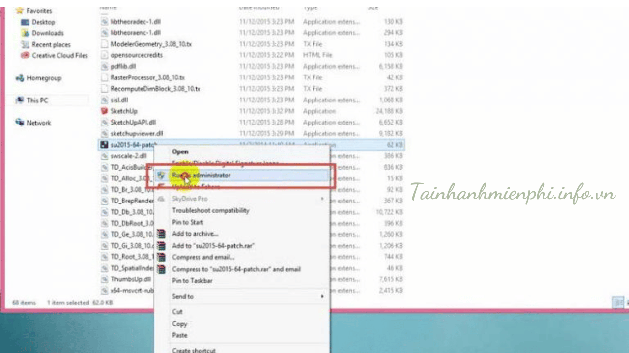
Task: Select Copy from the context menu
Action: pyautogui.click(x=179, y=324)
